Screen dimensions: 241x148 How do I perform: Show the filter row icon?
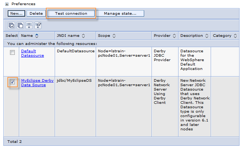(29, 25)
